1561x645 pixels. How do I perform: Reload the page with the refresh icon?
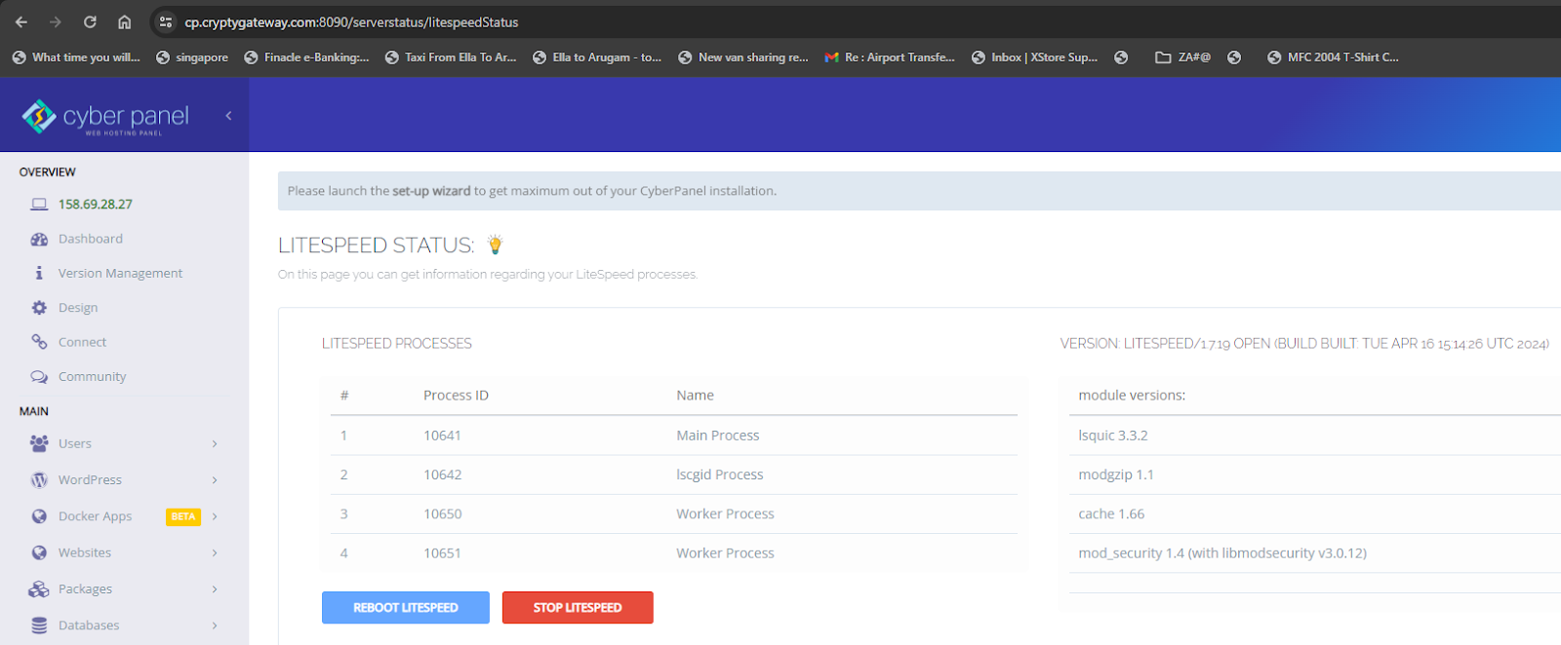(90, 21)
